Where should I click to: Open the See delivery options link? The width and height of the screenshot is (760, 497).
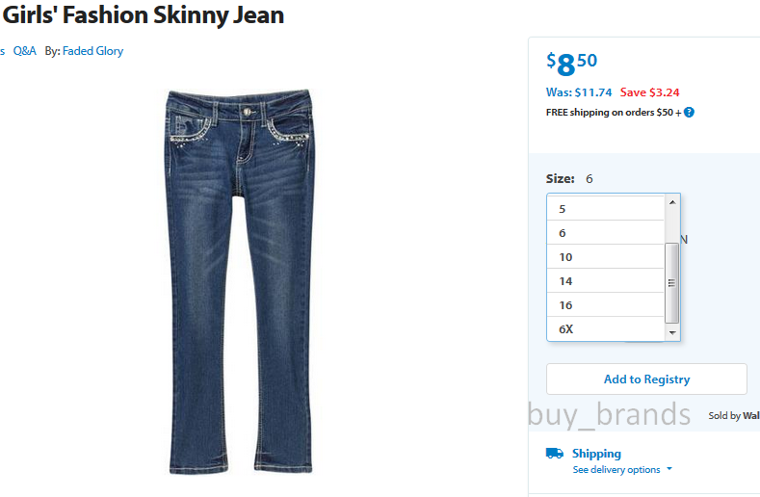(x=616, y=469)
